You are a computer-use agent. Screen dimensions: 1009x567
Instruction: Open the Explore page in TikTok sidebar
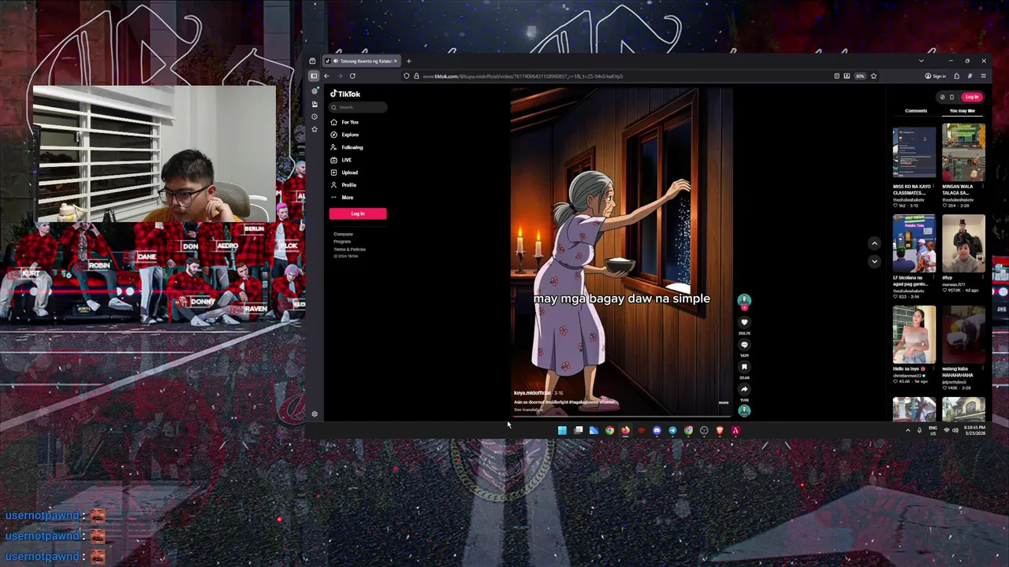[x=344, y=135]
